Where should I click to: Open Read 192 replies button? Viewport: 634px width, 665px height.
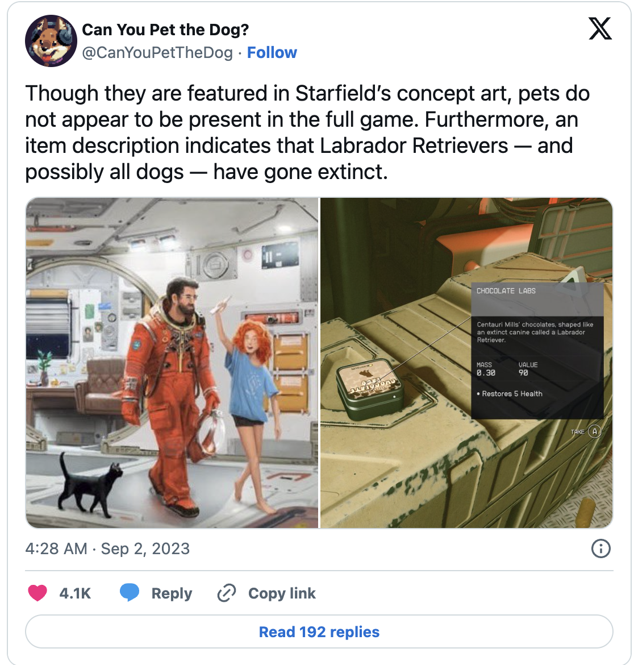(x=319, y=631)
